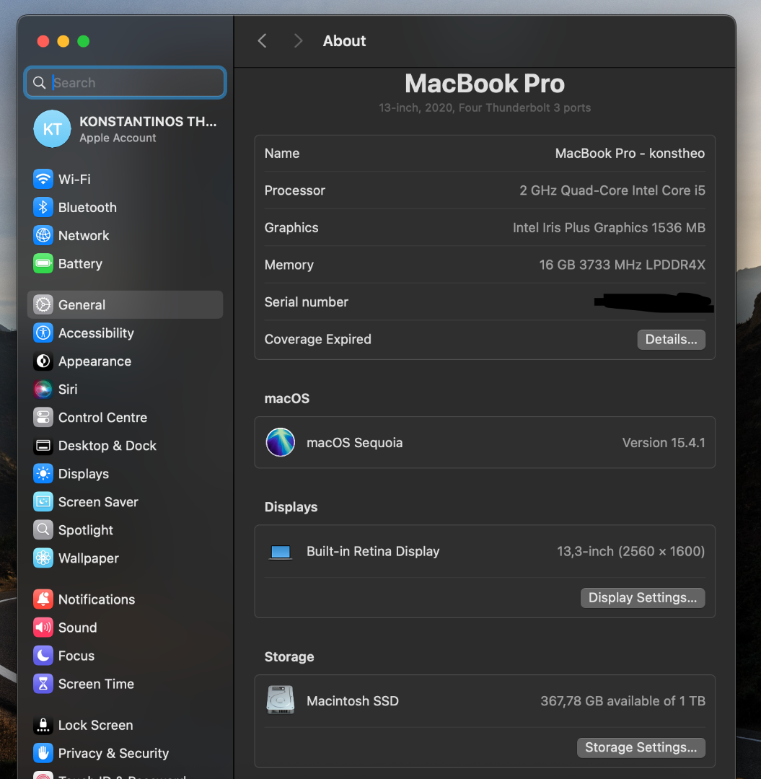This screenshot has height=779, width=761.
Task: Click the Version 15.4.1 text
Action: pos(664,443)
